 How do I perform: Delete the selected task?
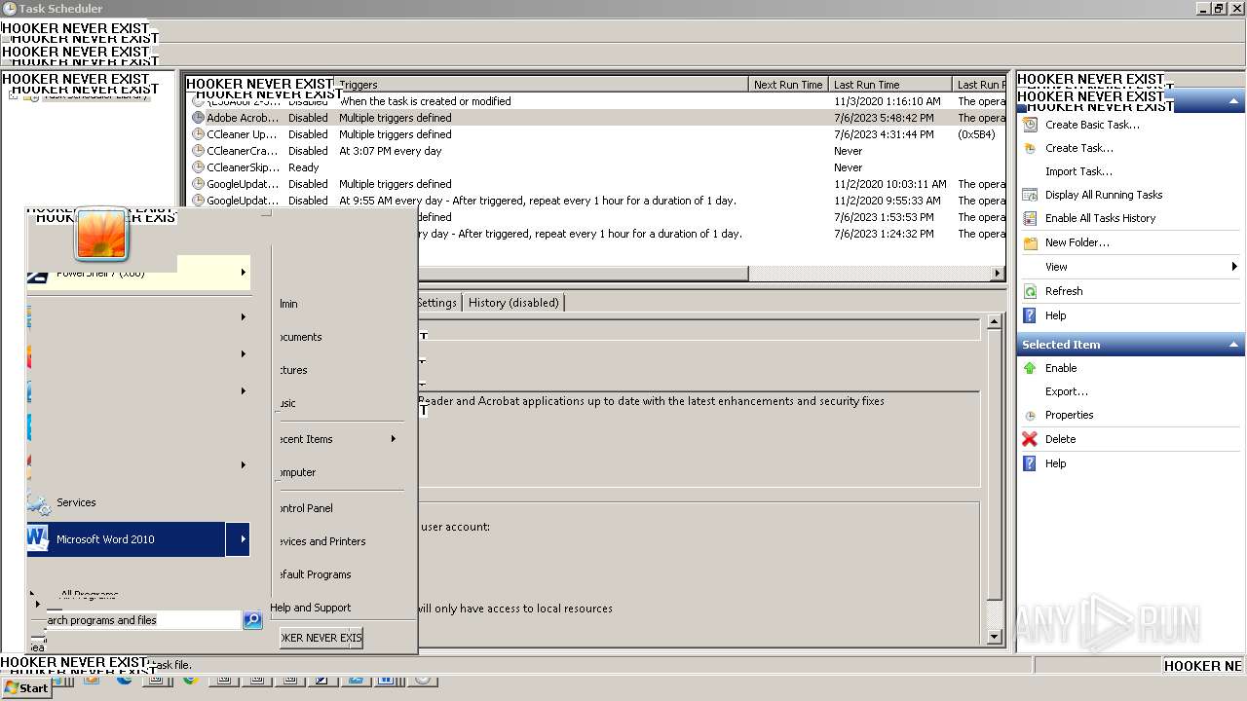[x=1061, y=439]
